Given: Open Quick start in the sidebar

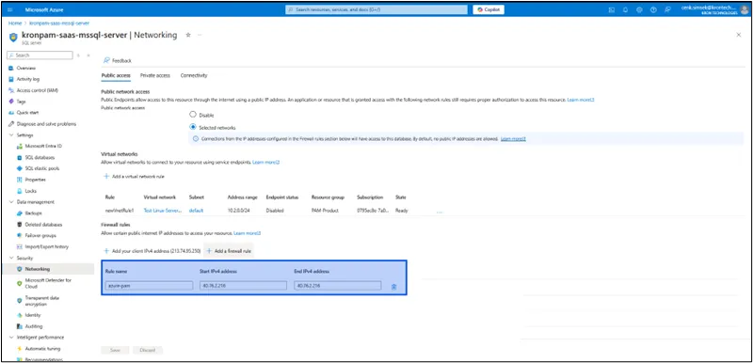Looking at the screenshot, I should 27,113.
